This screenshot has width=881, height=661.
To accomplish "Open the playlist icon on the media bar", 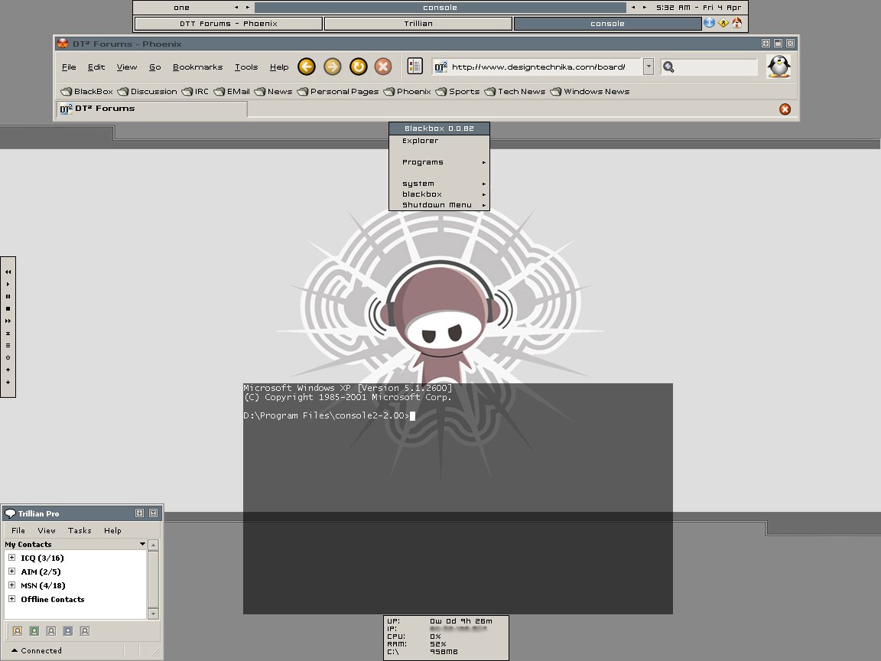I will coord(8,345).
